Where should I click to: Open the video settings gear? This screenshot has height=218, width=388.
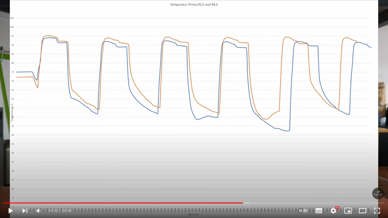click(x=334, y=211)
